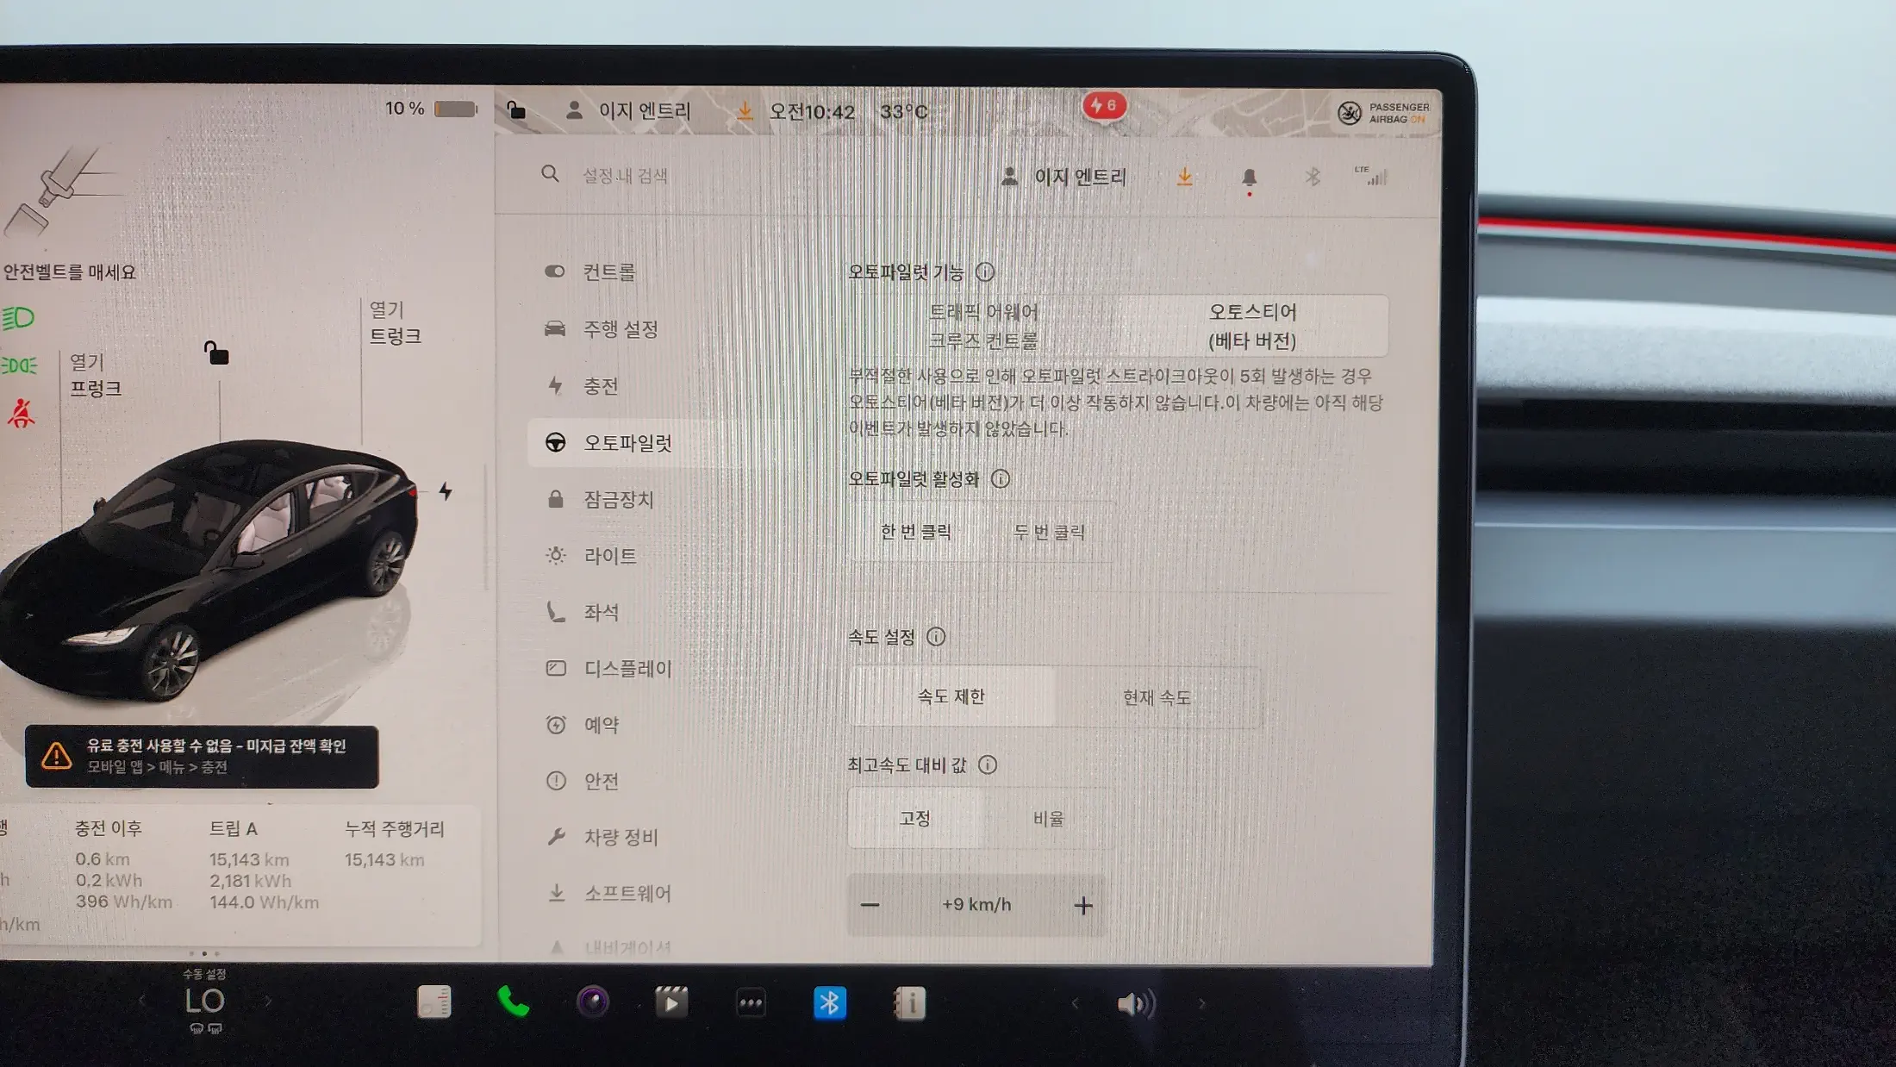Launch the camera app in dock
Viewport: 1896px width, 1067px height.
click(592, 1002)
